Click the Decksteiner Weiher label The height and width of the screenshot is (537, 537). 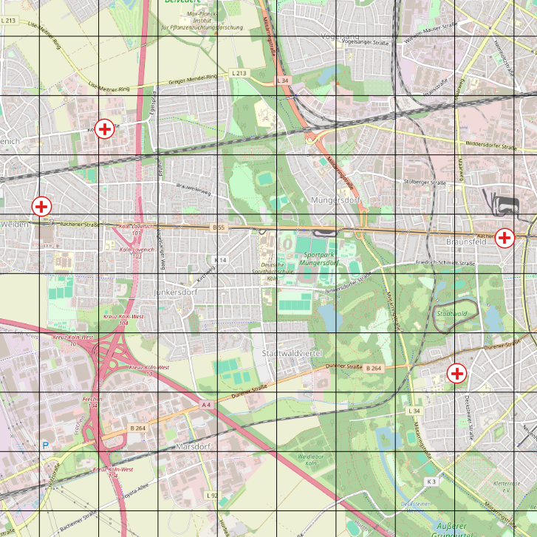tap(415, 507)
